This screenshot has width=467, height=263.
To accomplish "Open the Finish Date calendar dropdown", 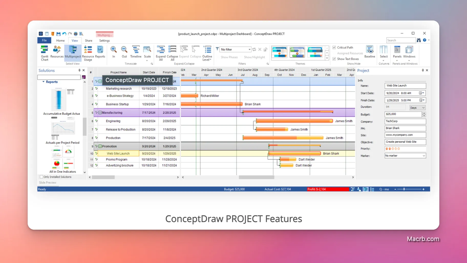I will pyautogui.click(x=421, y=100).
